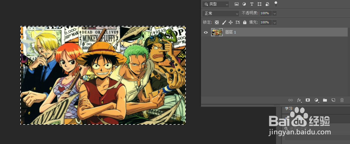Filter layers by adjustment layers icon
Image resolution: width=350 pixels, height=144 pixels.
coord(244,4)
